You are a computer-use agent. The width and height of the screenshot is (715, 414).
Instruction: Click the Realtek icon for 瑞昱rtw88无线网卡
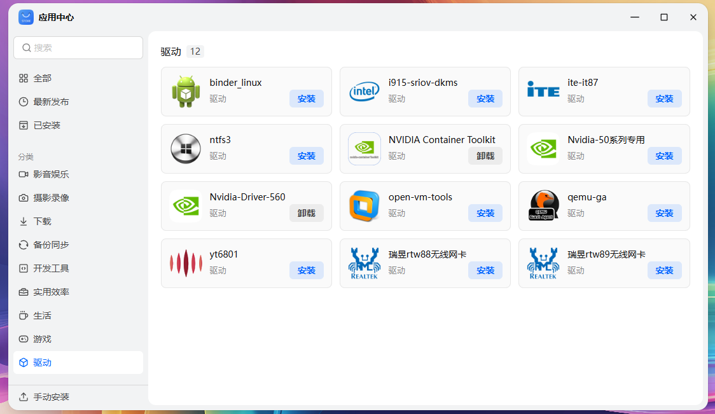[364, 263]
